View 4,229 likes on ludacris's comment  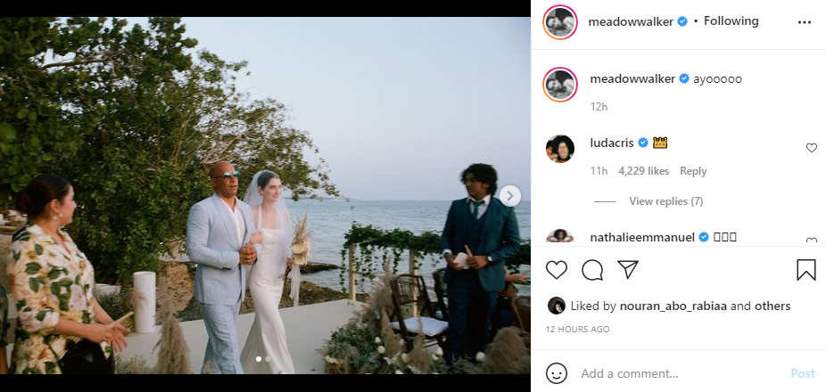[643, 171]
